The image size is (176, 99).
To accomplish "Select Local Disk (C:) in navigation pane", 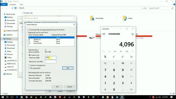I will [12, 61].
